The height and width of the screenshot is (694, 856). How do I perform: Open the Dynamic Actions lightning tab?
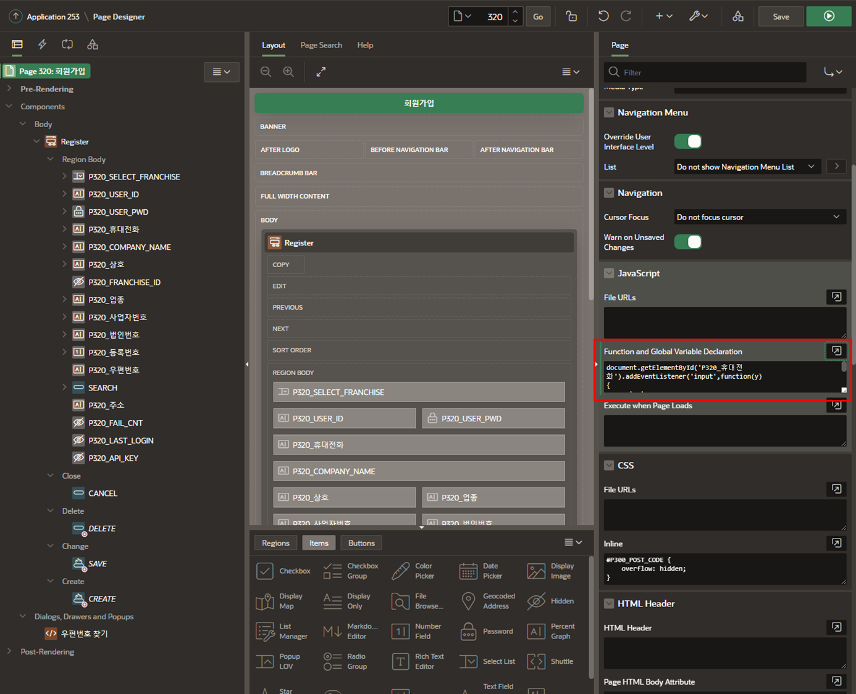point(42,44)
